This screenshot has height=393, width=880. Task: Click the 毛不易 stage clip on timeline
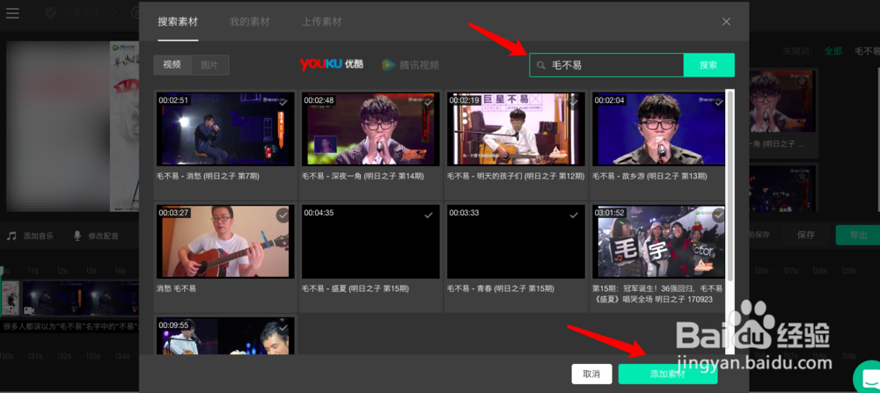click(x=80, y=298)
